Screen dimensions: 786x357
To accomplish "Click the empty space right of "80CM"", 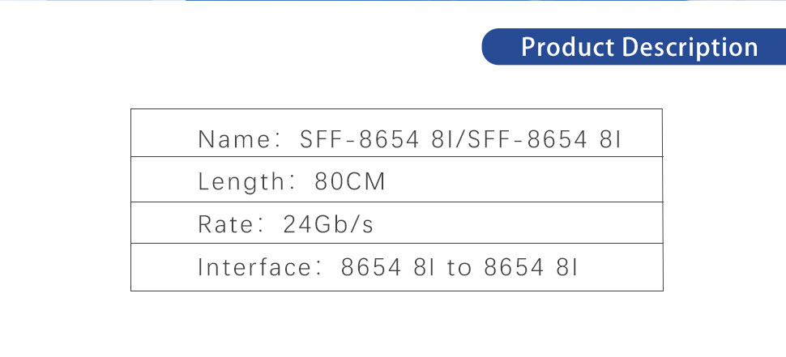I will coord(519,181).
